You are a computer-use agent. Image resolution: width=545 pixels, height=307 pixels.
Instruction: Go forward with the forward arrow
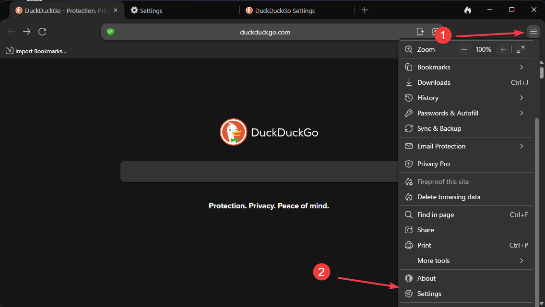click(x=27, y=32)
